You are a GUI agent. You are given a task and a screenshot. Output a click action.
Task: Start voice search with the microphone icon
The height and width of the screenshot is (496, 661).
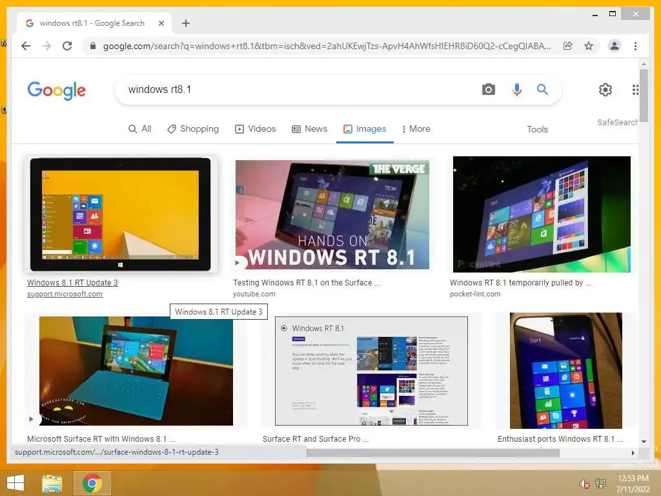517,89
